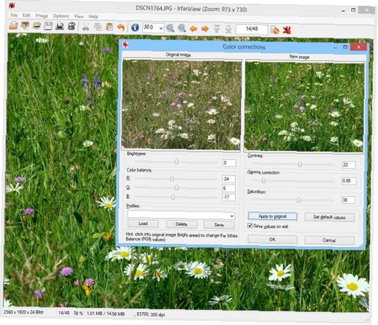This screenshot has width=378, height=325.
Task: Click the About IrfanView red icon
Action: pos(287,30)
